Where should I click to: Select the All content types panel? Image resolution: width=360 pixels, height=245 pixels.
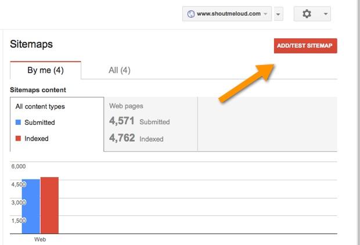pos(57,124)
